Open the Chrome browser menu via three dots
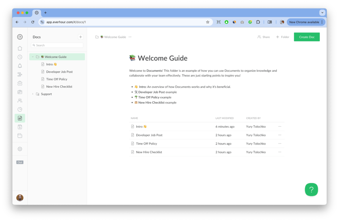This screenshot has height=221, width=339. point(321,22)
